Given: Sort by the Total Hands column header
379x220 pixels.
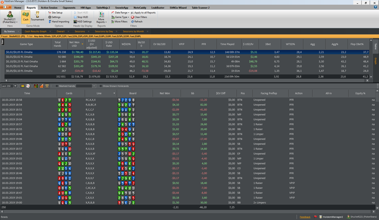Looking at the screenshot, I should click(57, 44).
